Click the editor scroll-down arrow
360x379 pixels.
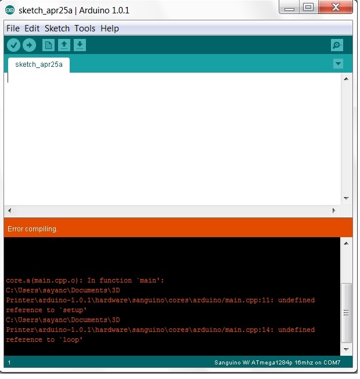tap(346, 198)
